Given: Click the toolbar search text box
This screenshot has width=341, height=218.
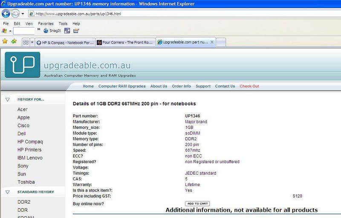Looking at the screenshot, I should (x=24, y=31).
